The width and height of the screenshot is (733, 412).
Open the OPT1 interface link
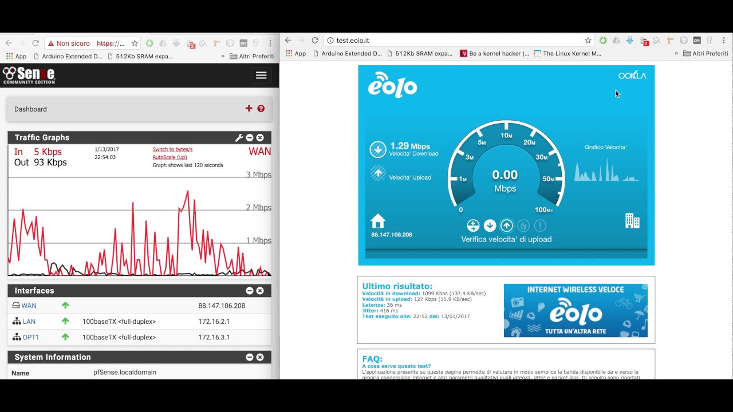click(x=31, y=337)
